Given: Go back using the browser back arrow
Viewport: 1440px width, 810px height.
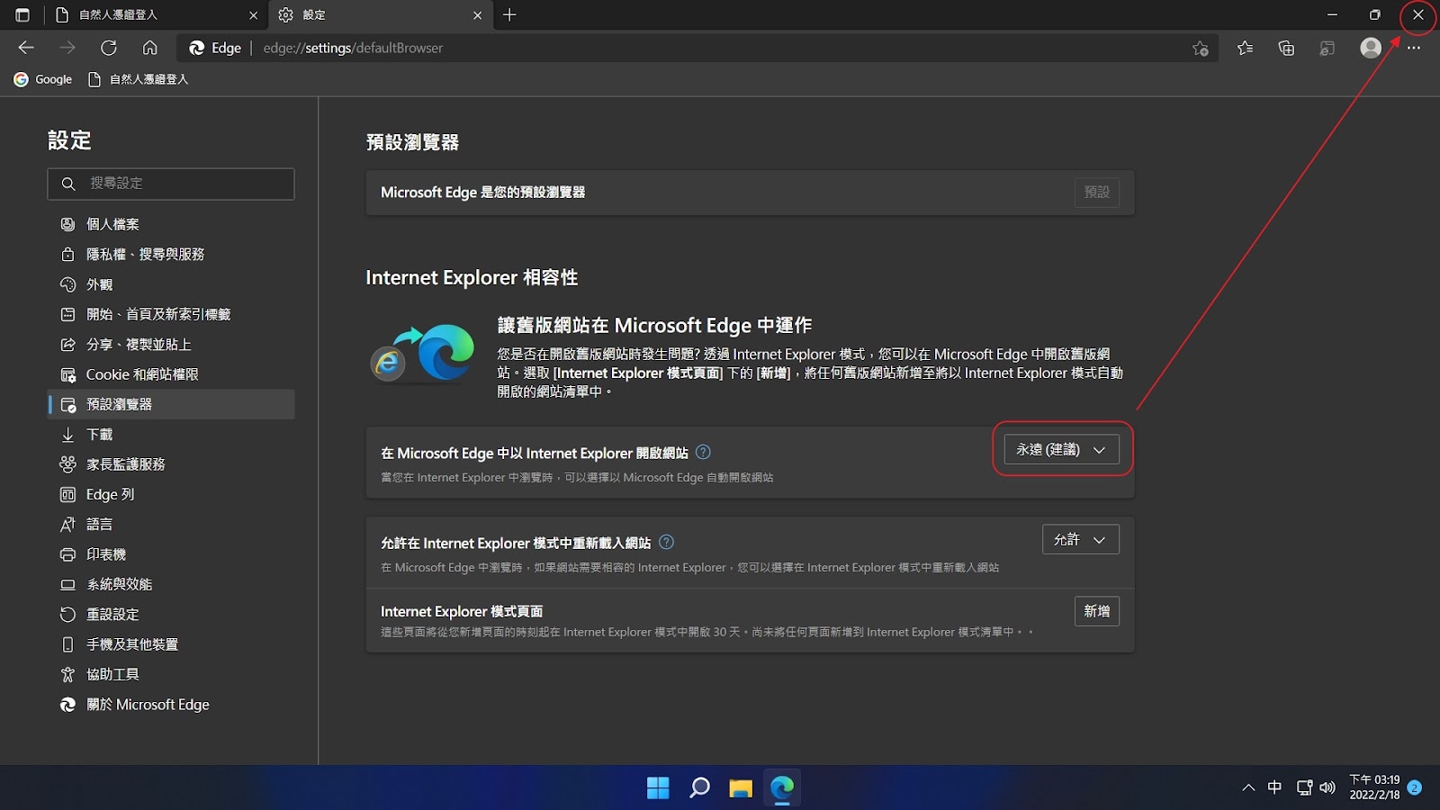Looking at the screenshot, I should point(26,48).
